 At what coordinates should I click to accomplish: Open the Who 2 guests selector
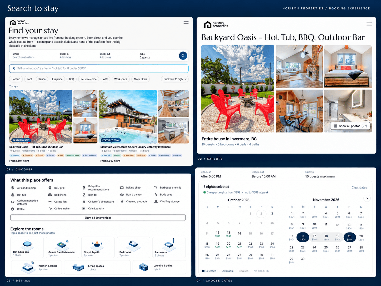(x=157, y=56)
